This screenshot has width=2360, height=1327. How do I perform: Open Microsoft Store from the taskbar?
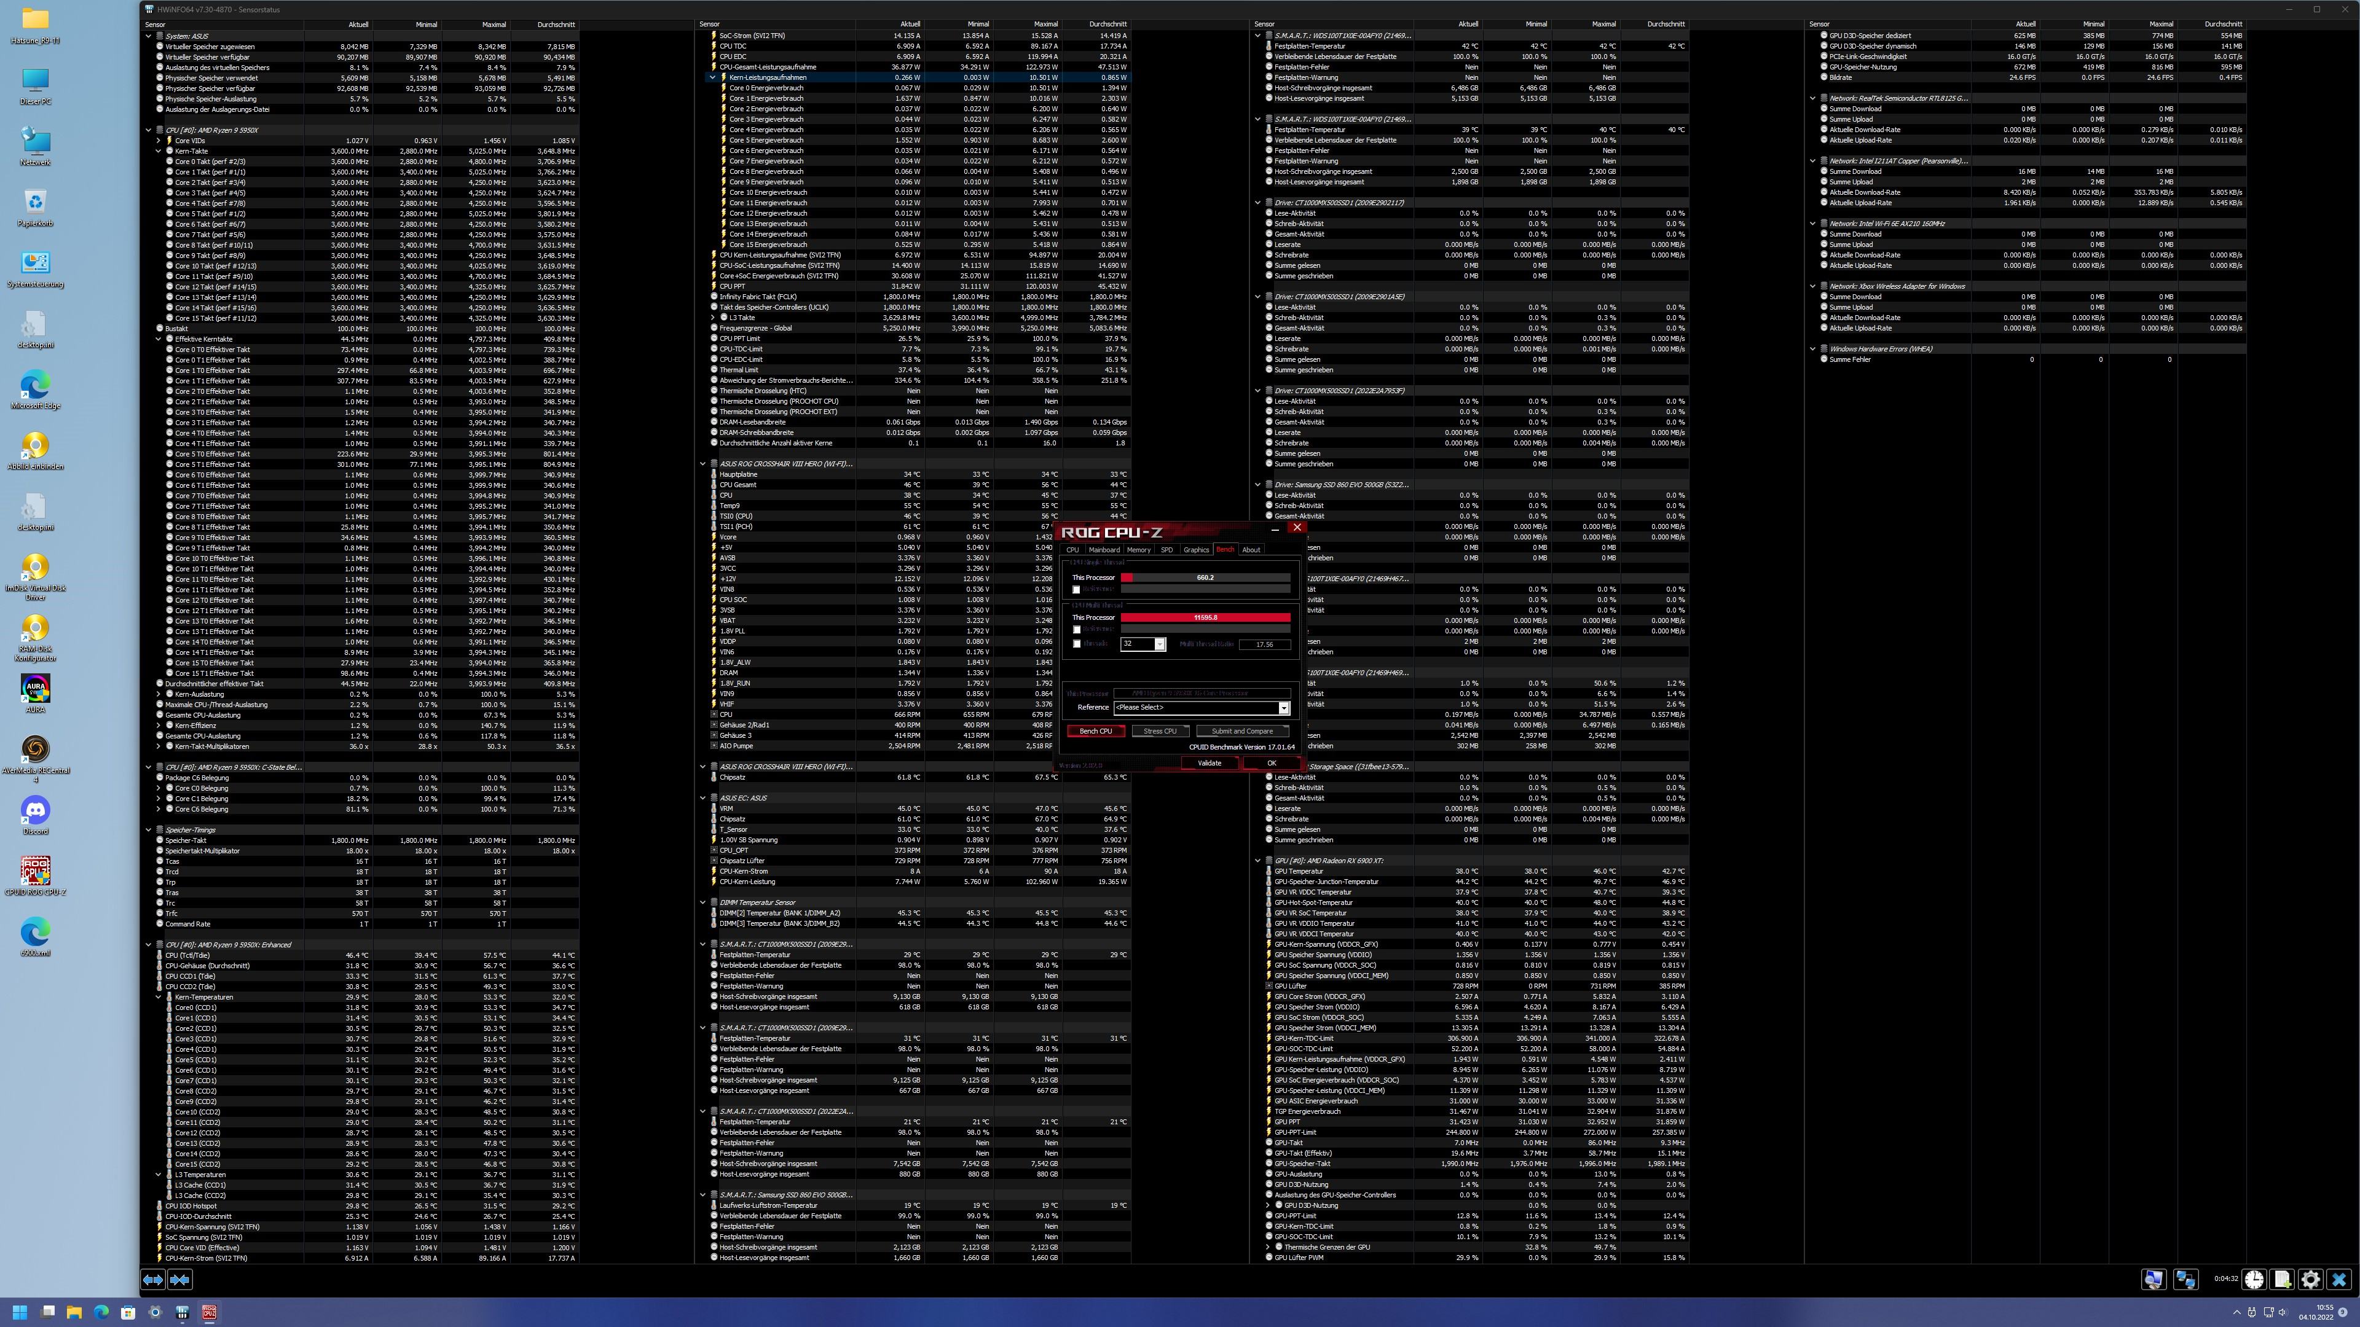(x=128, y=1312)
